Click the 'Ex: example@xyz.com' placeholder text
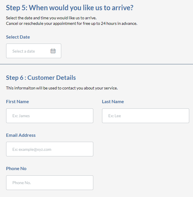This screenshot has height=197, width=193. pyautogui.click(x=32, y=150)
